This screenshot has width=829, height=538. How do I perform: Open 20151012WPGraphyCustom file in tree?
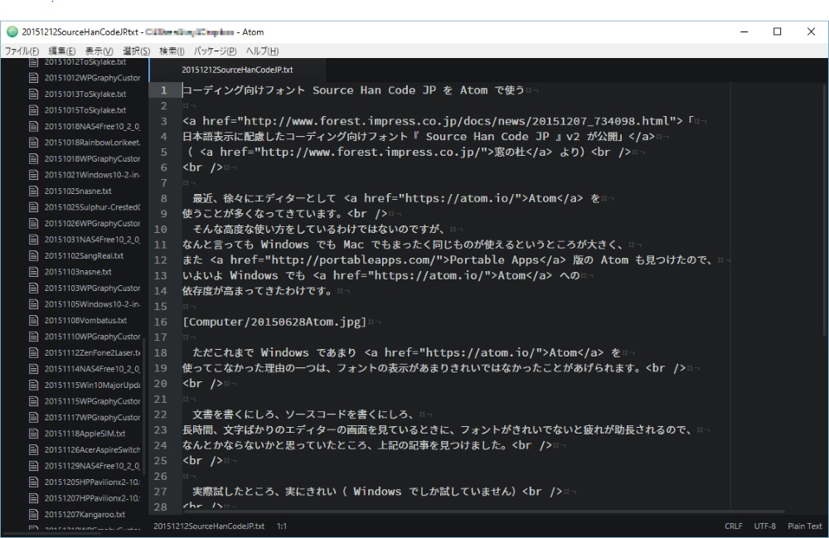pos(93,78)
